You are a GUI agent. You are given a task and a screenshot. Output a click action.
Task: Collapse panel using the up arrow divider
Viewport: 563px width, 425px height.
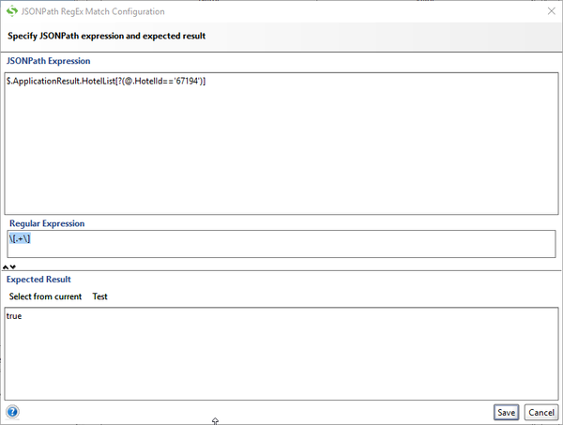point(6,267)
